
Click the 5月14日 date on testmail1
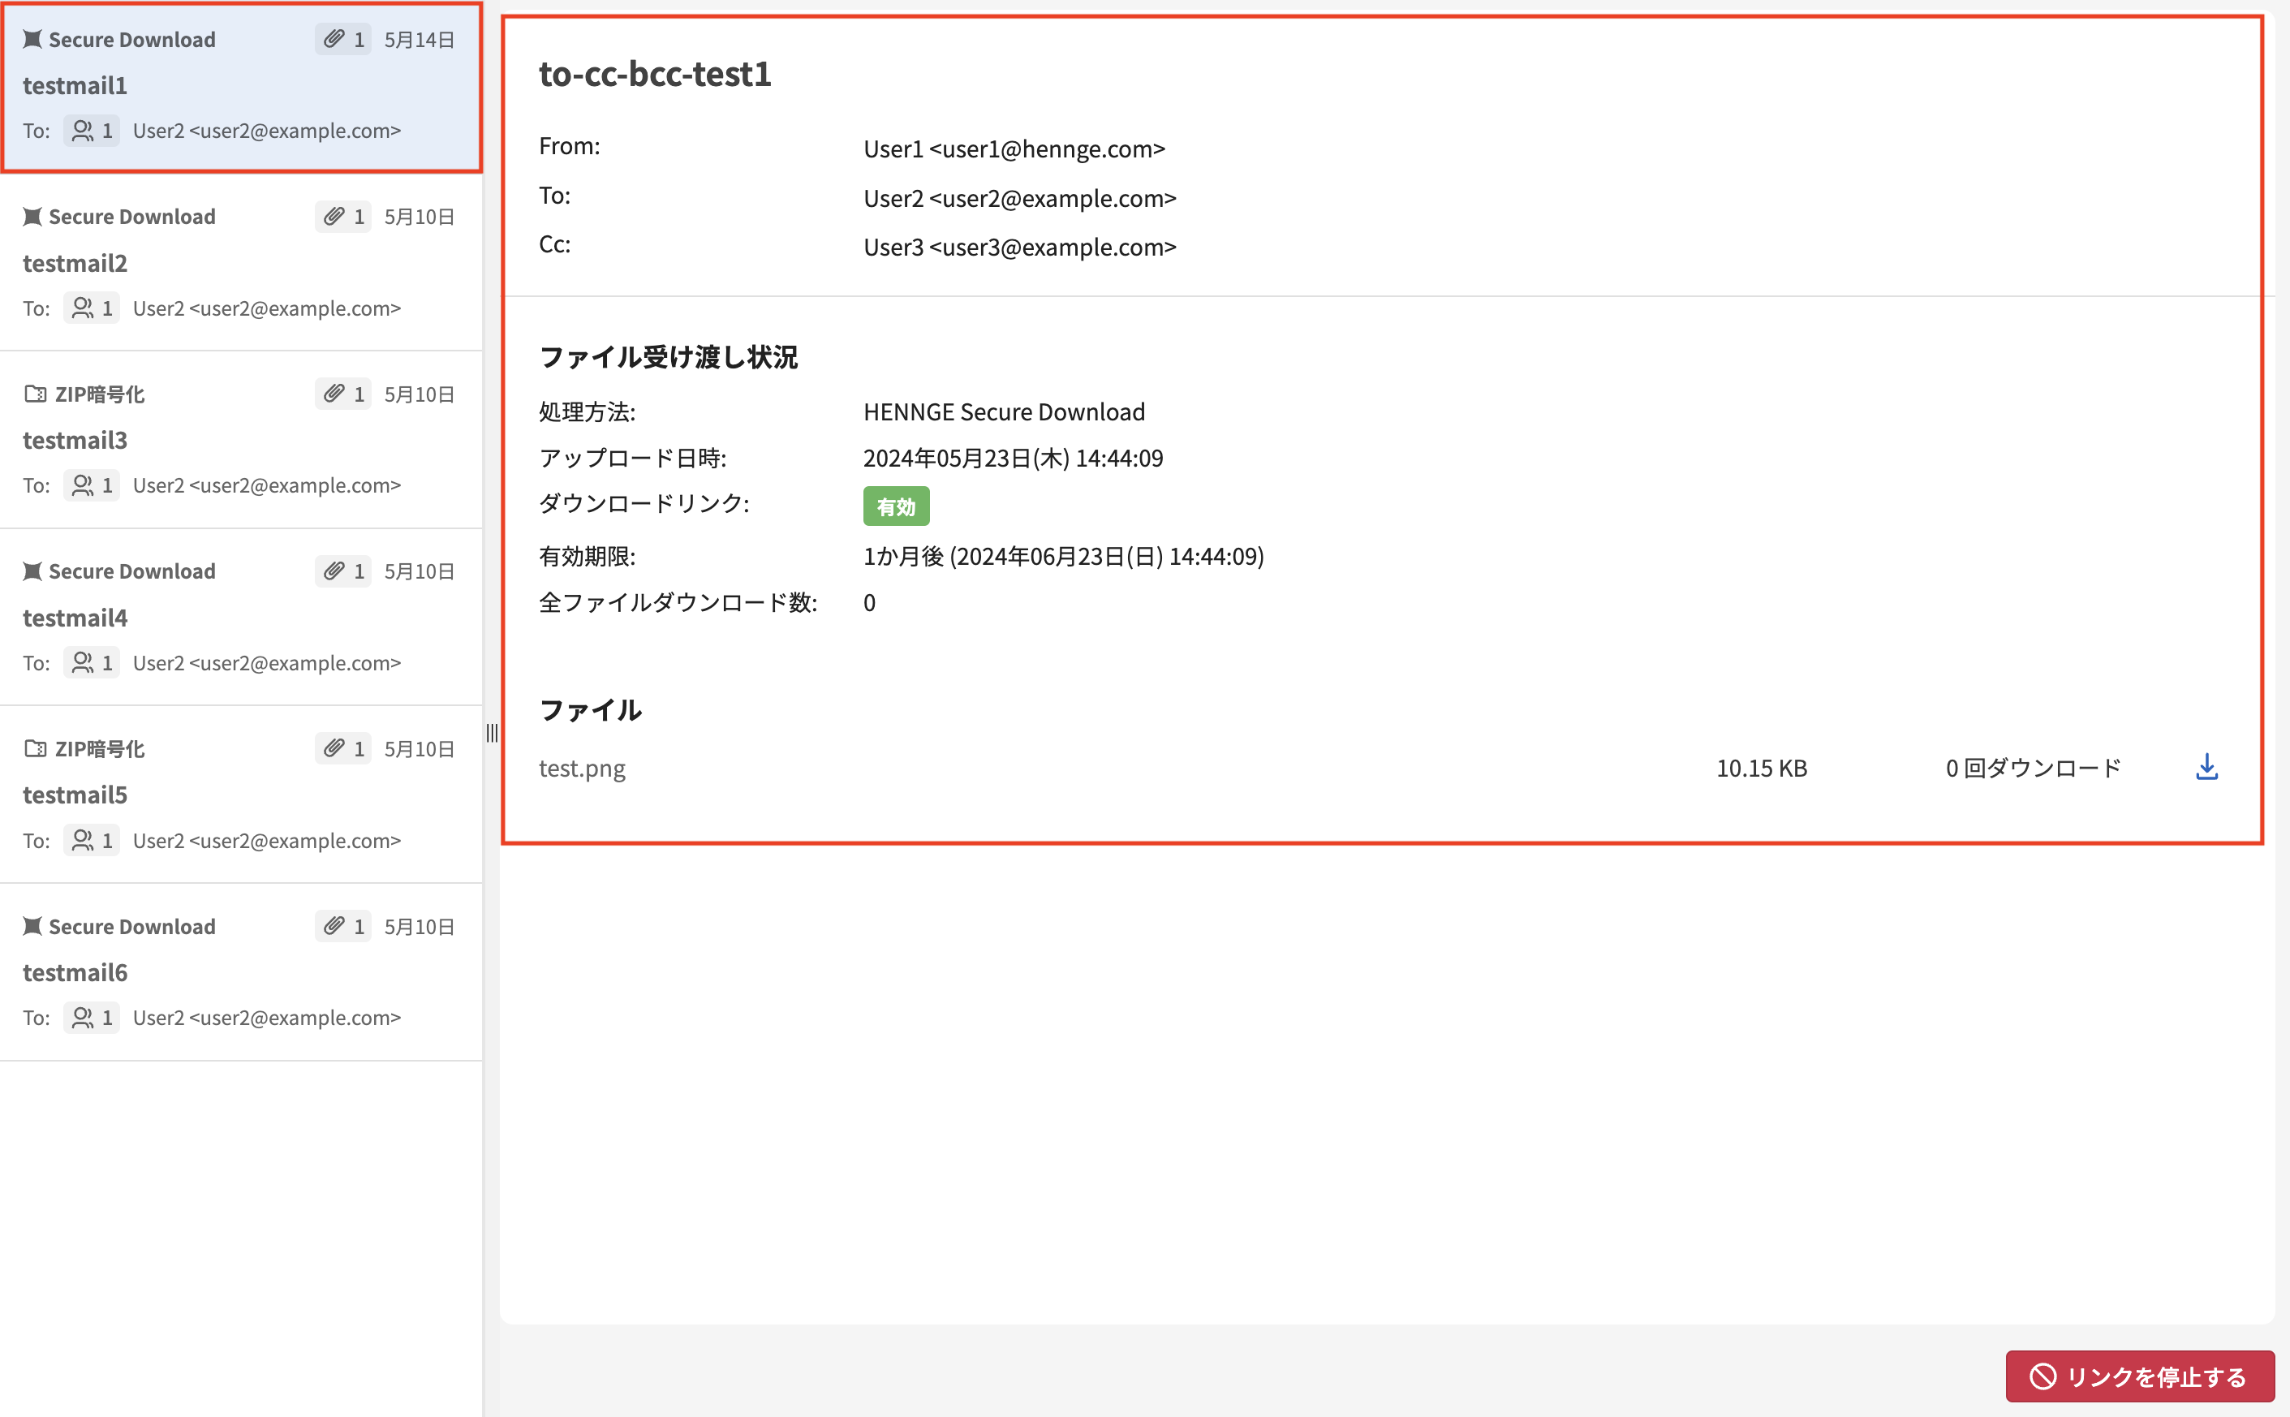[x=419, y=39]
